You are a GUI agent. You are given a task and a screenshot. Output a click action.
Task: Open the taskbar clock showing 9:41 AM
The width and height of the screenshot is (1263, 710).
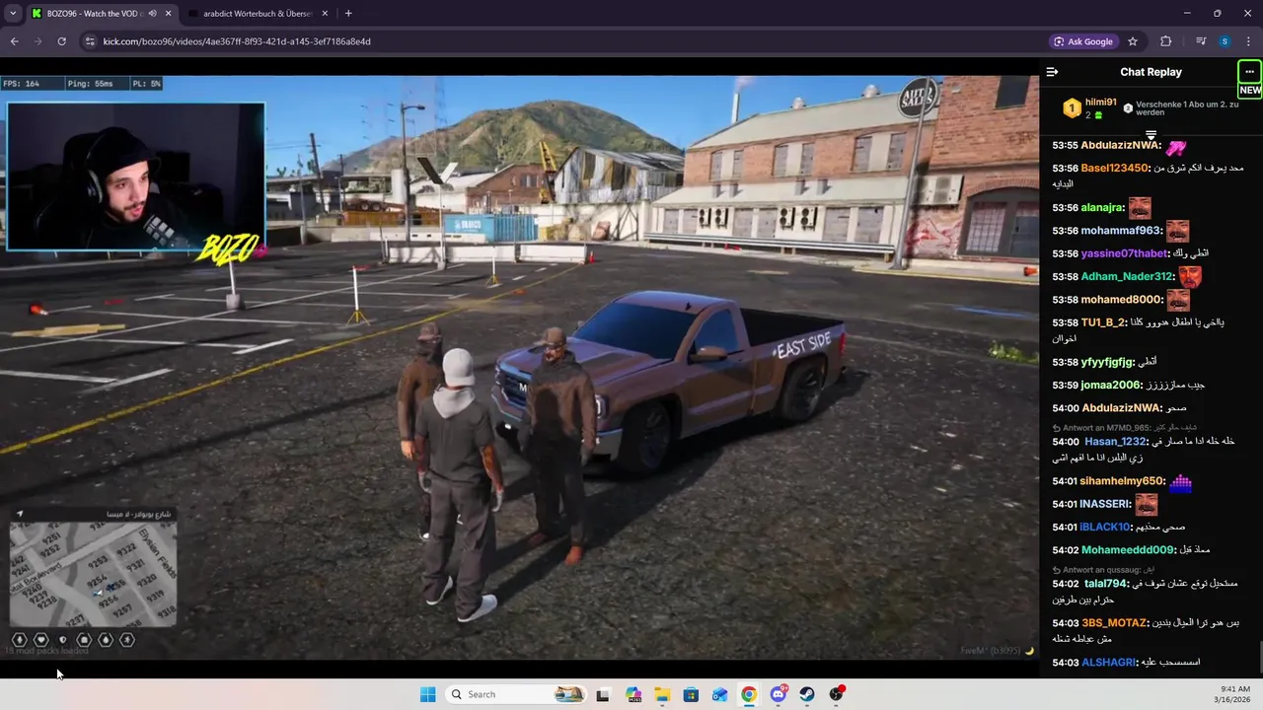pos(1234,694)
